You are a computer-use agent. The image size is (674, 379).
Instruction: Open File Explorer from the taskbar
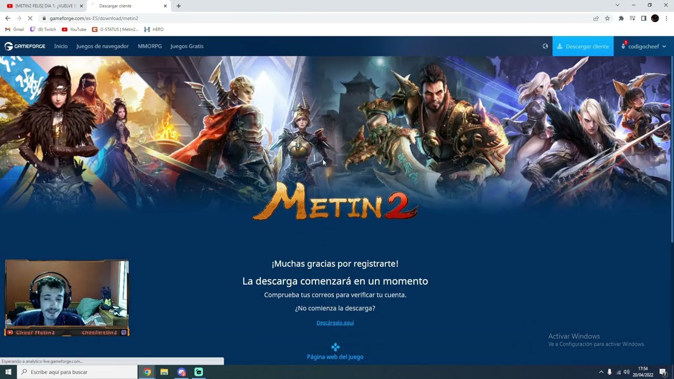164,372
